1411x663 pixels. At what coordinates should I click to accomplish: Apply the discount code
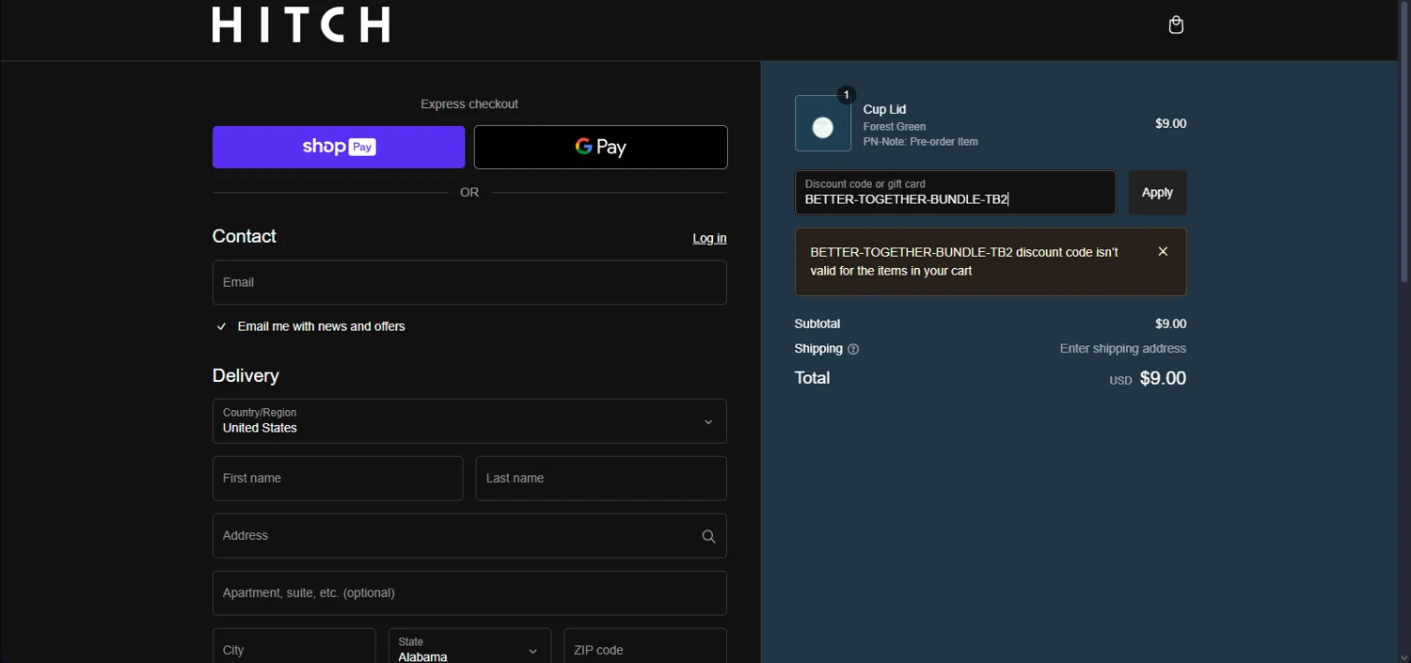click(1157, 192)
